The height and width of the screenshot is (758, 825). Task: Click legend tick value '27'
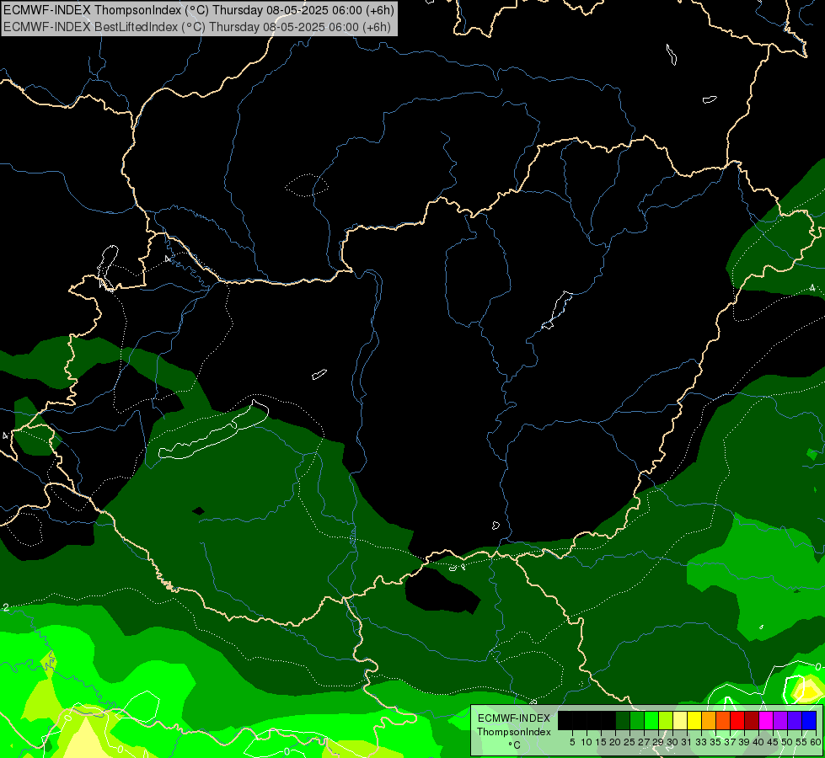[644, 742]
